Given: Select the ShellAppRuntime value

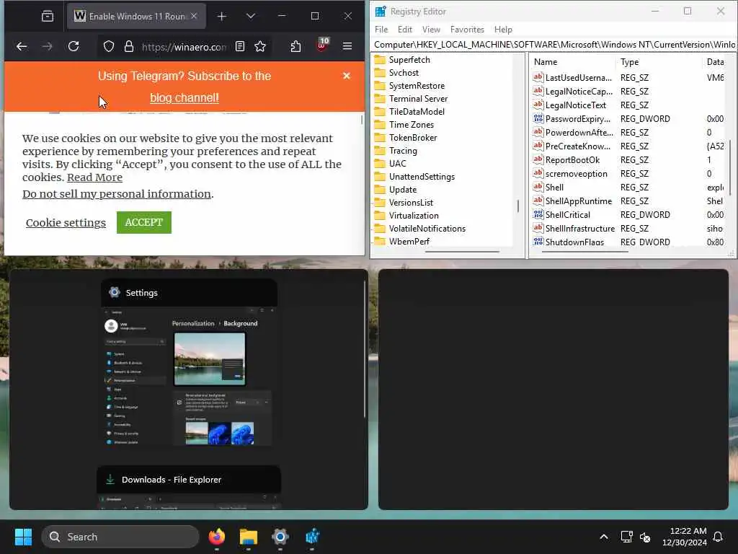Looking at the screenshot, I should coord(579,201).
